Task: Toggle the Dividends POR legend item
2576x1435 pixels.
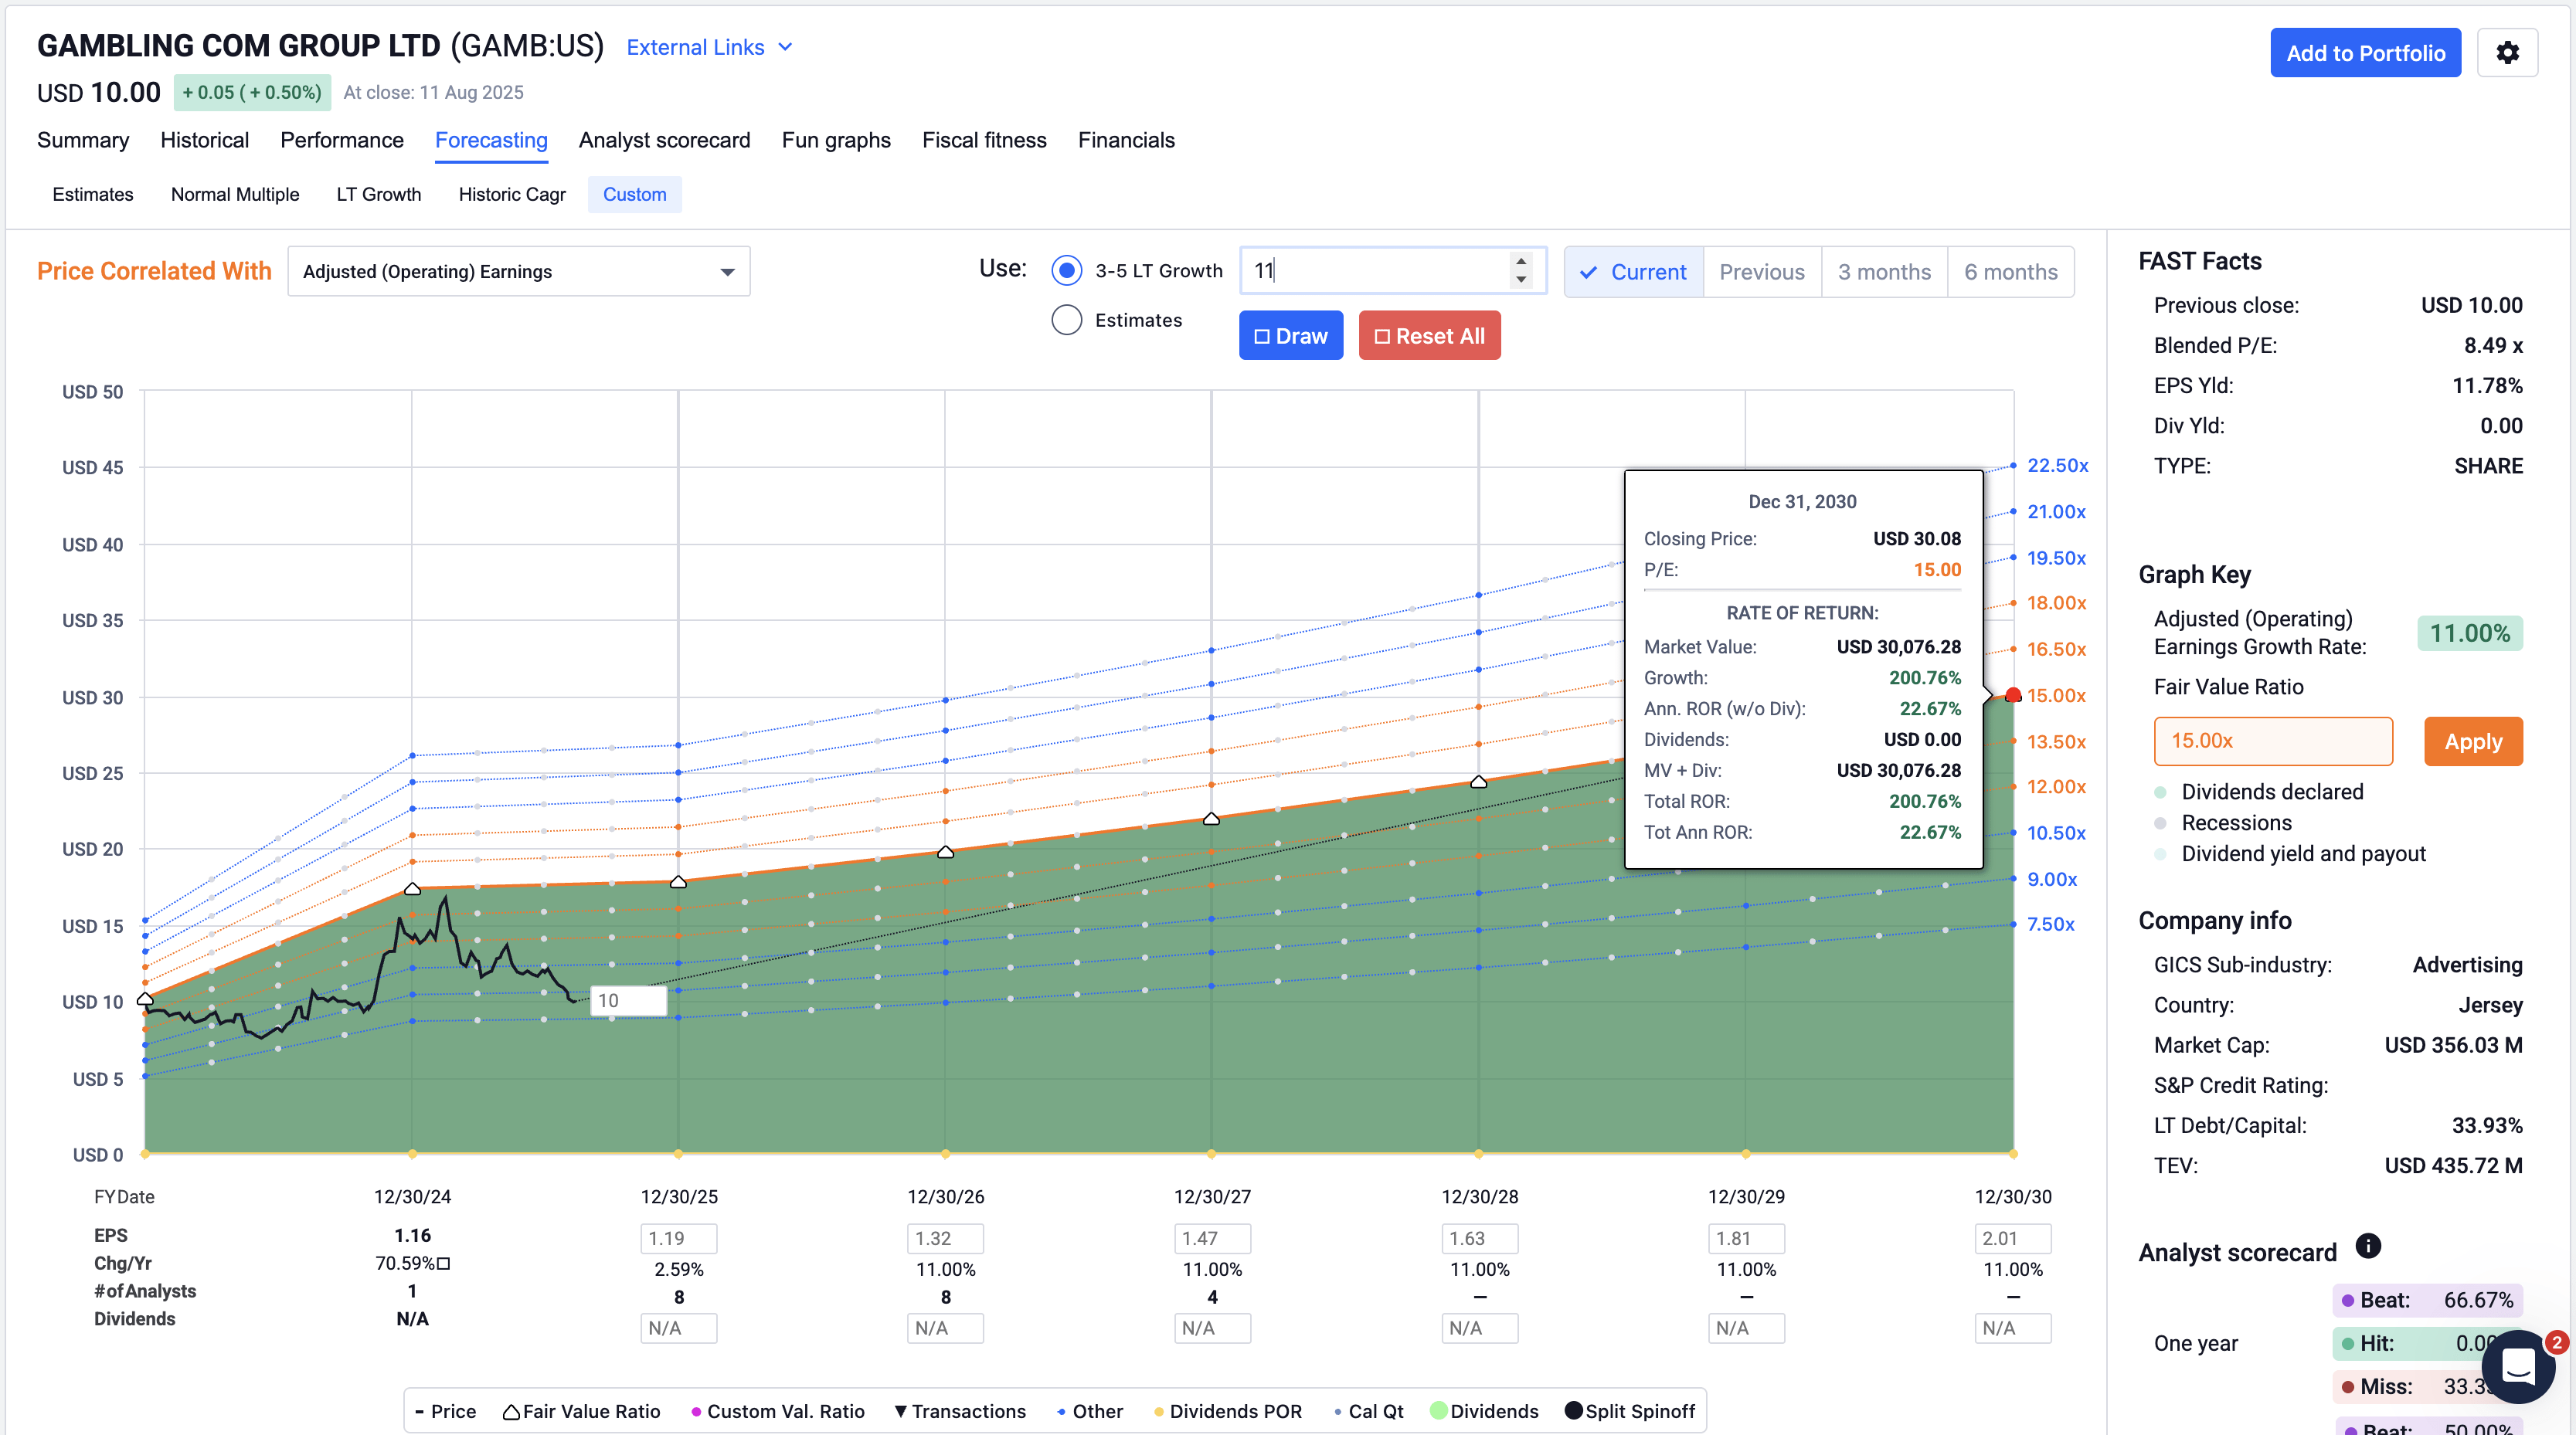Action: tap(1228, 1411)
